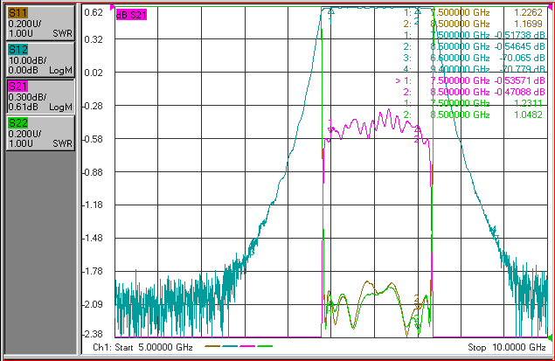The height and width of the screenshot is (361, 555).
Task: Select the S11 trace status button
Action: pyautogui.click(x=40, y=23)
